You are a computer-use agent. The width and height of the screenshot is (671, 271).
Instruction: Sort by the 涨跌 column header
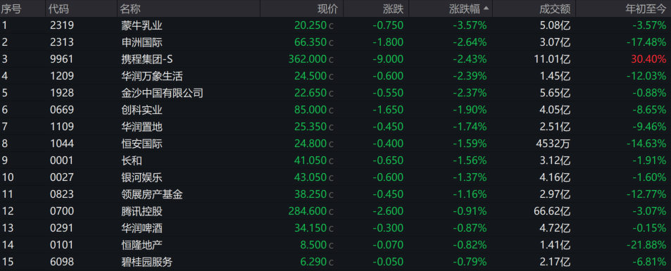click(x=393, y=8)
